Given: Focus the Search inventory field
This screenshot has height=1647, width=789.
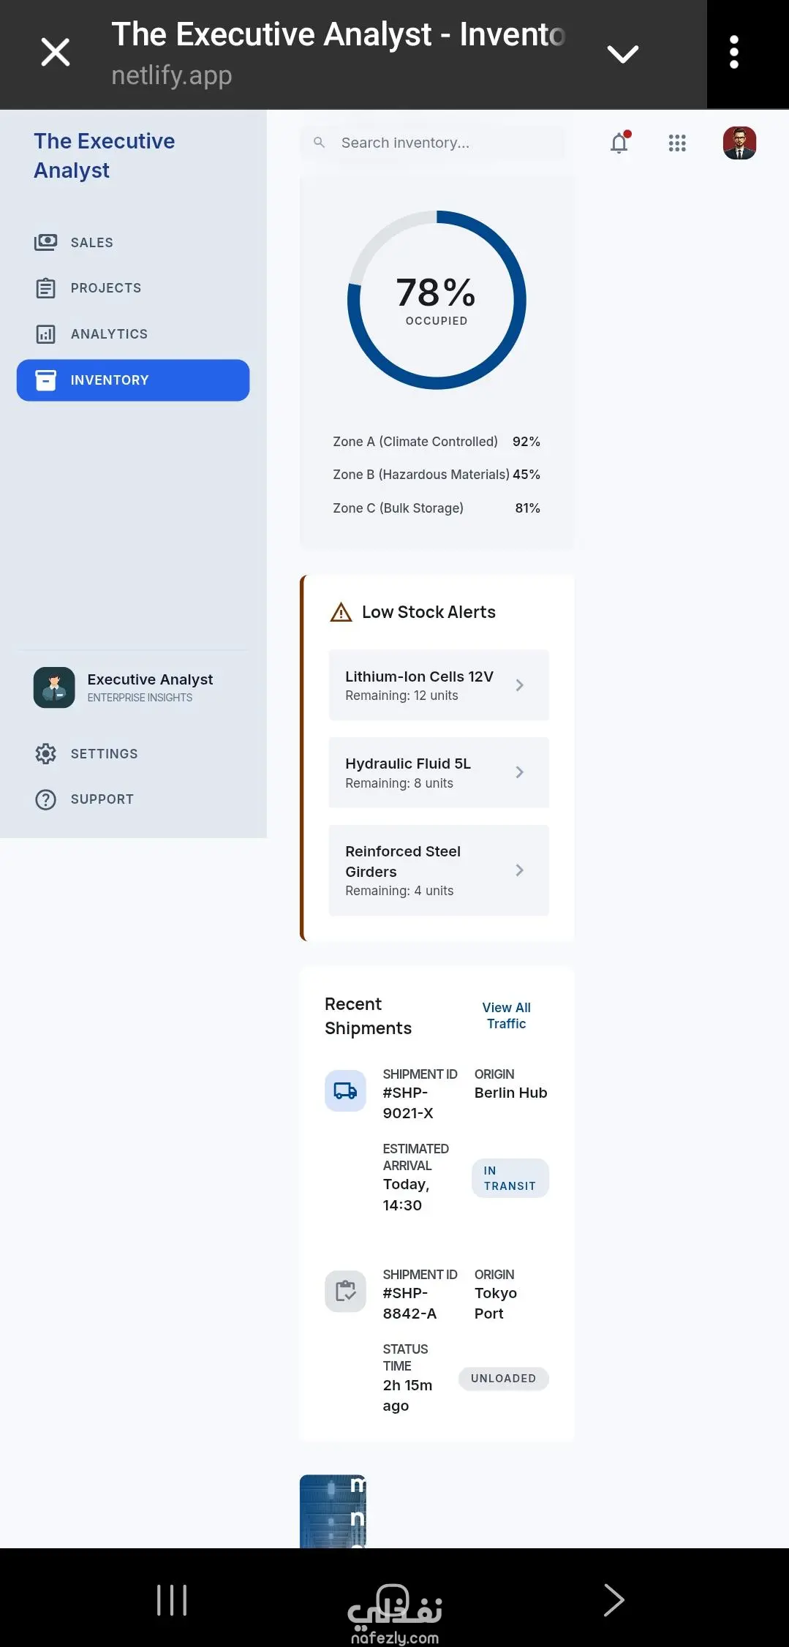Looking at the screenshot, I should click(x=439, y=143).
